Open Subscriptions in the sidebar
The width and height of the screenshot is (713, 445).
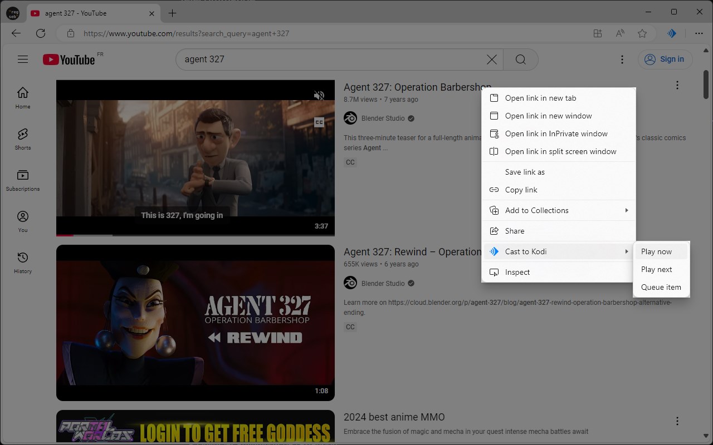click(x=23, y=180)
